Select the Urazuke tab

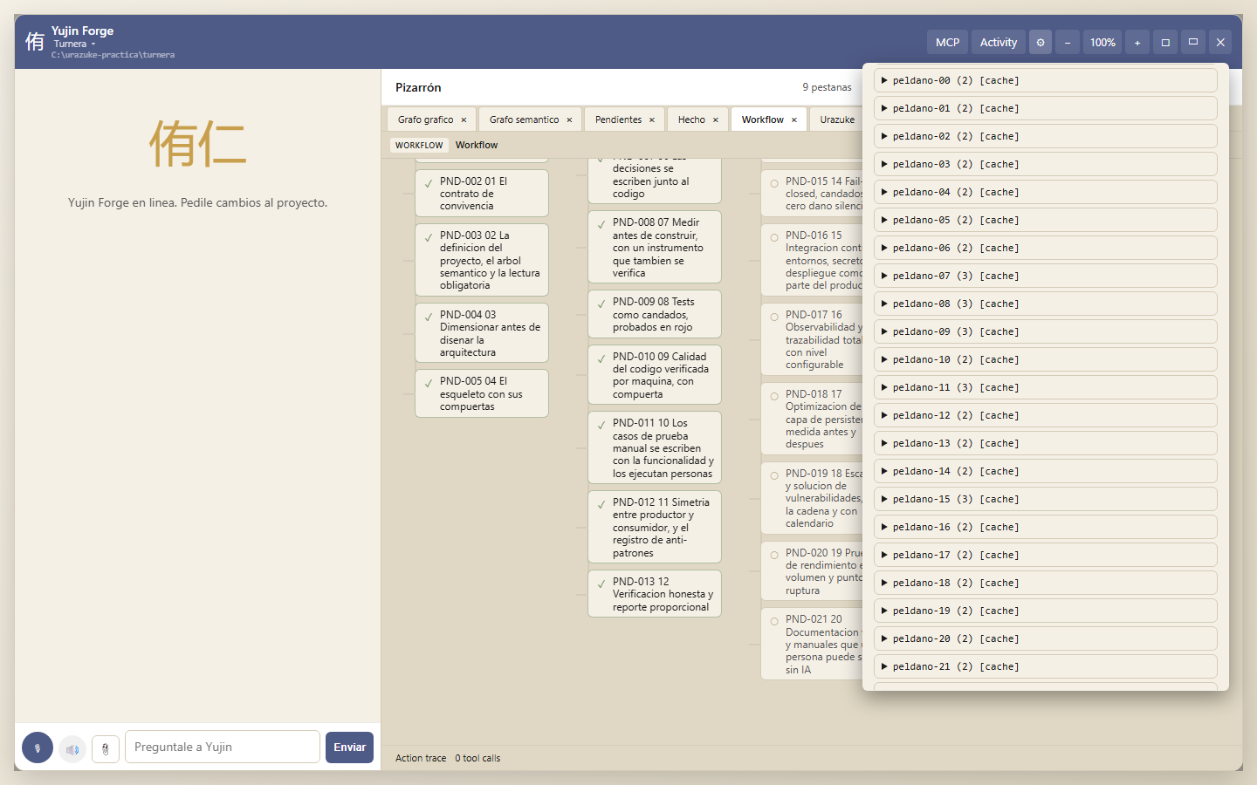pos(837,119)
